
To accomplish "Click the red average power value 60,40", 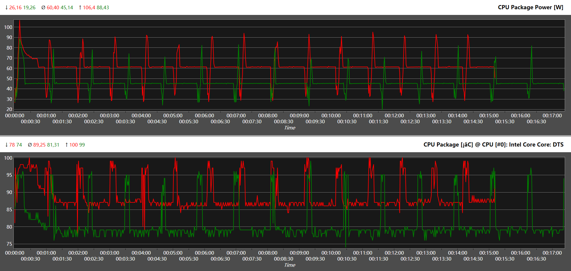I will pos(53,7).
